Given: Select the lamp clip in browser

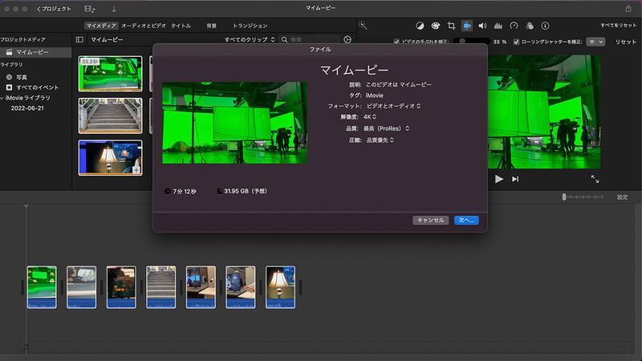Looking at the screenshot, I should click(110, 157).
